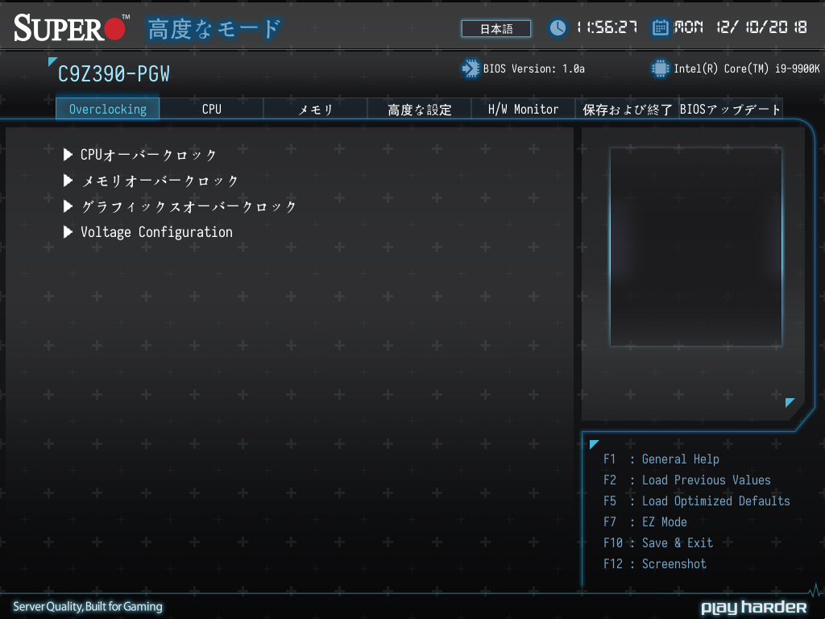Open the Voltage Configuration submenu

156,232
